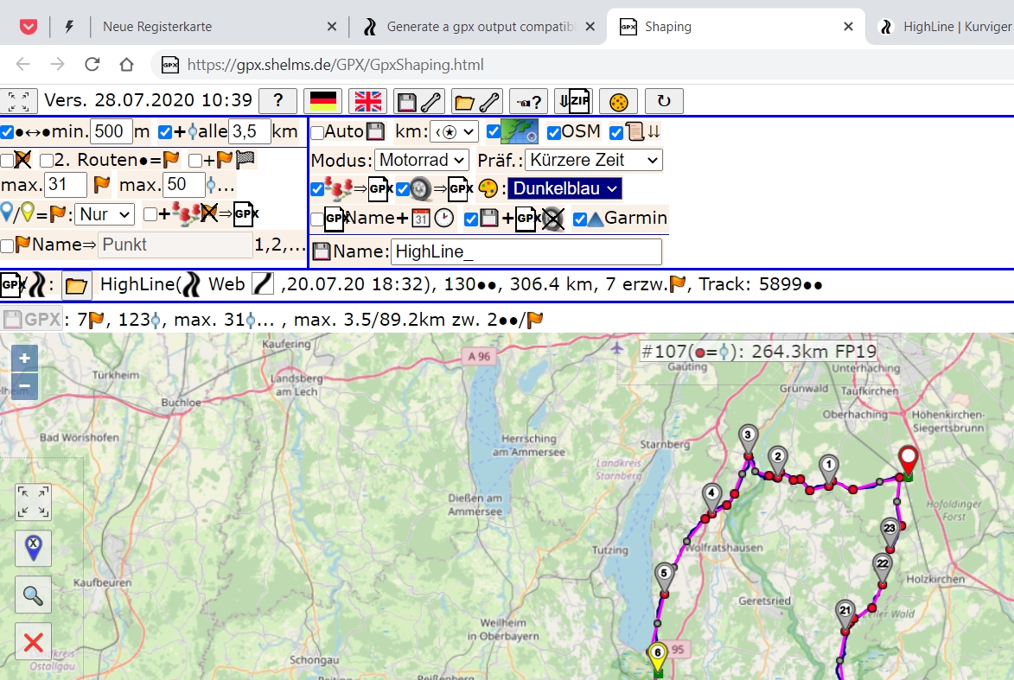Open the 'Nur' dropdown
Image resolution: width=1014 pixels, height=680 pixels.
point(105,214)
